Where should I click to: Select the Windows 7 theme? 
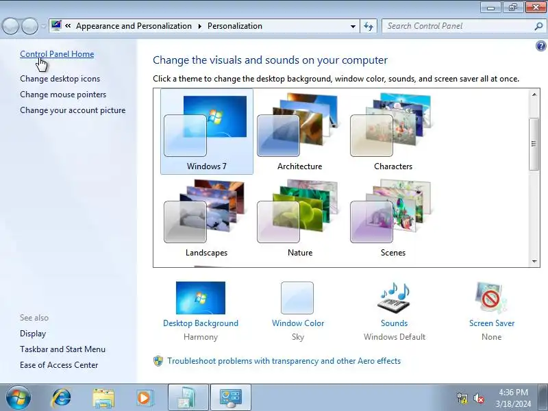pyautogui.click(x=207, y=132)
